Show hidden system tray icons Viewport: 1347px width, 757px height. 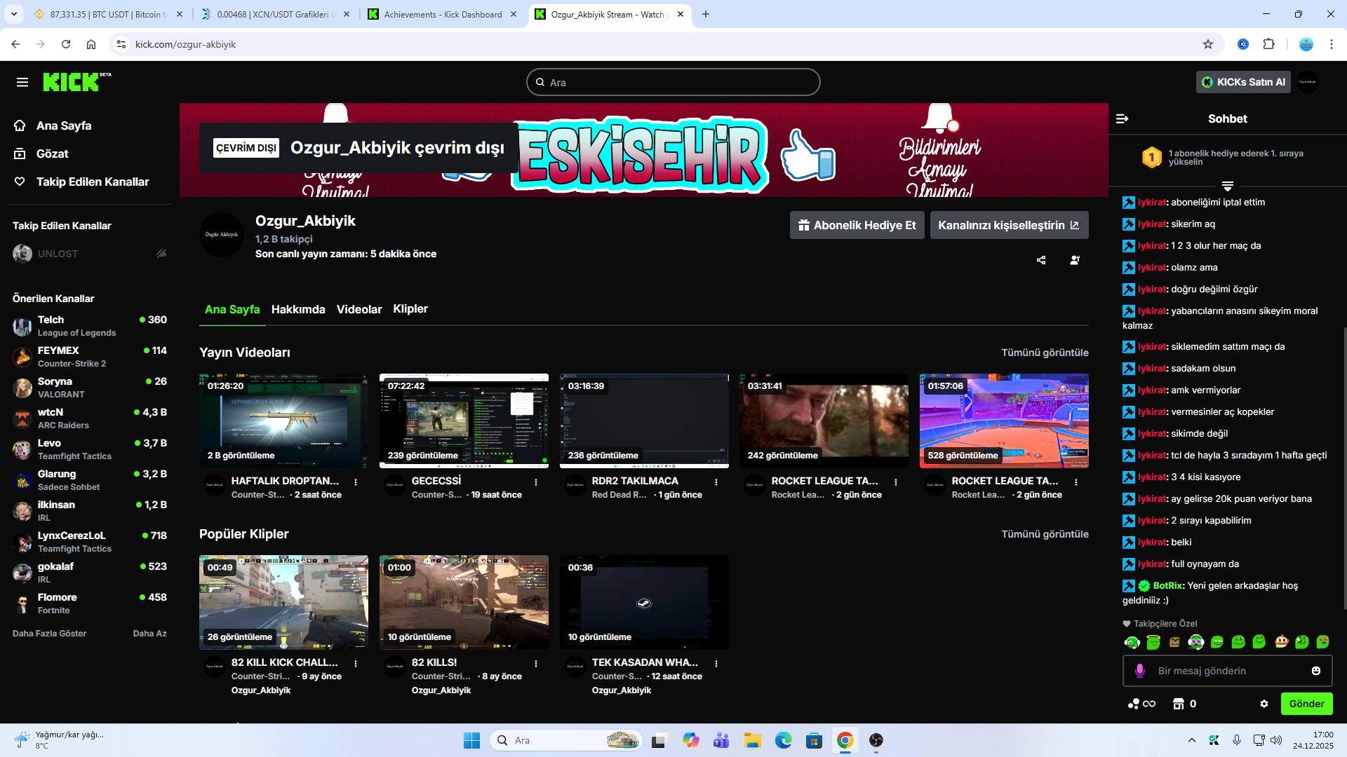point(1191,740)
